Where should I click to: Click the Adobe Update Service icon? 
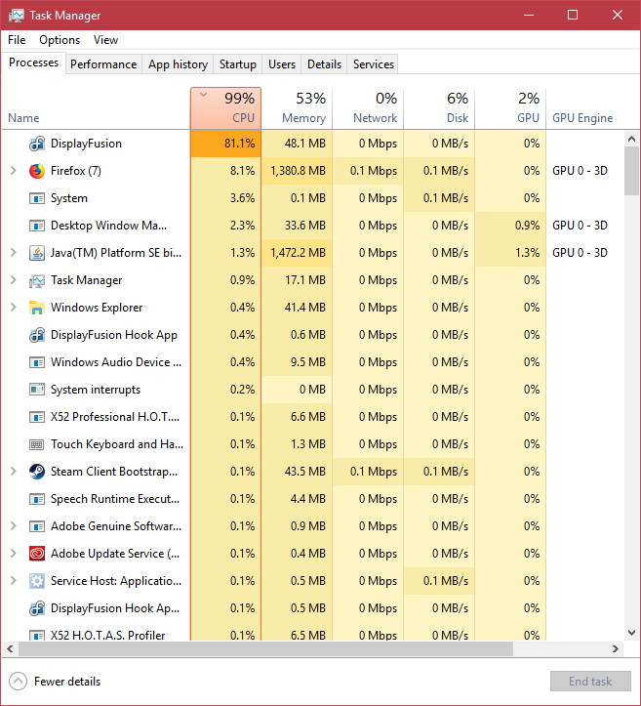click(x=37, y=554)
